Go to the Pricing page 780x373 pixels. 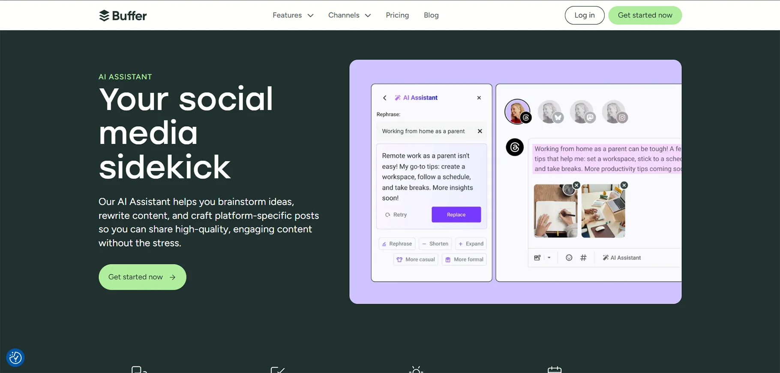pyautogui.click(x=397, y=15)
